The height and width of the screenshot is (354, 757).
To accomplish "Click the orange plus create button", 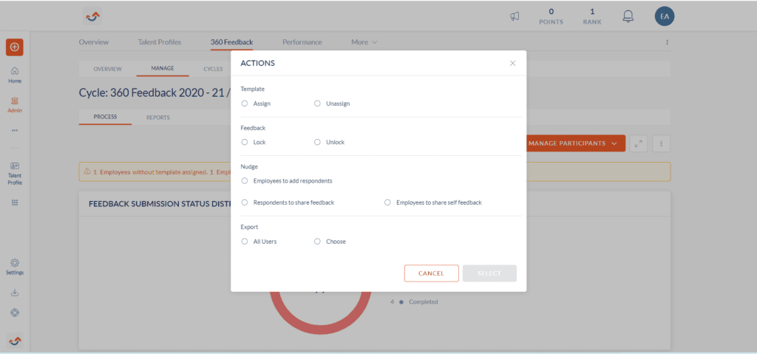I will click(x=15, y=47).
